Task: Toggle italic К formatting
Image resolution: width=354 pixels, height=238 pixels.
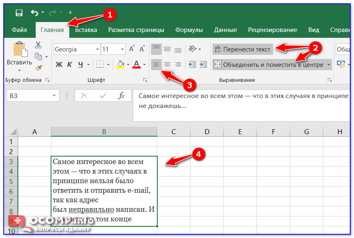Action: [x=70, y=65]
